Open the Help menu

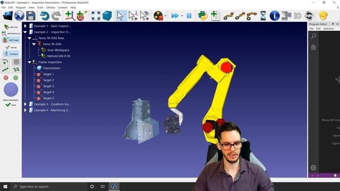tap(73, 7)
